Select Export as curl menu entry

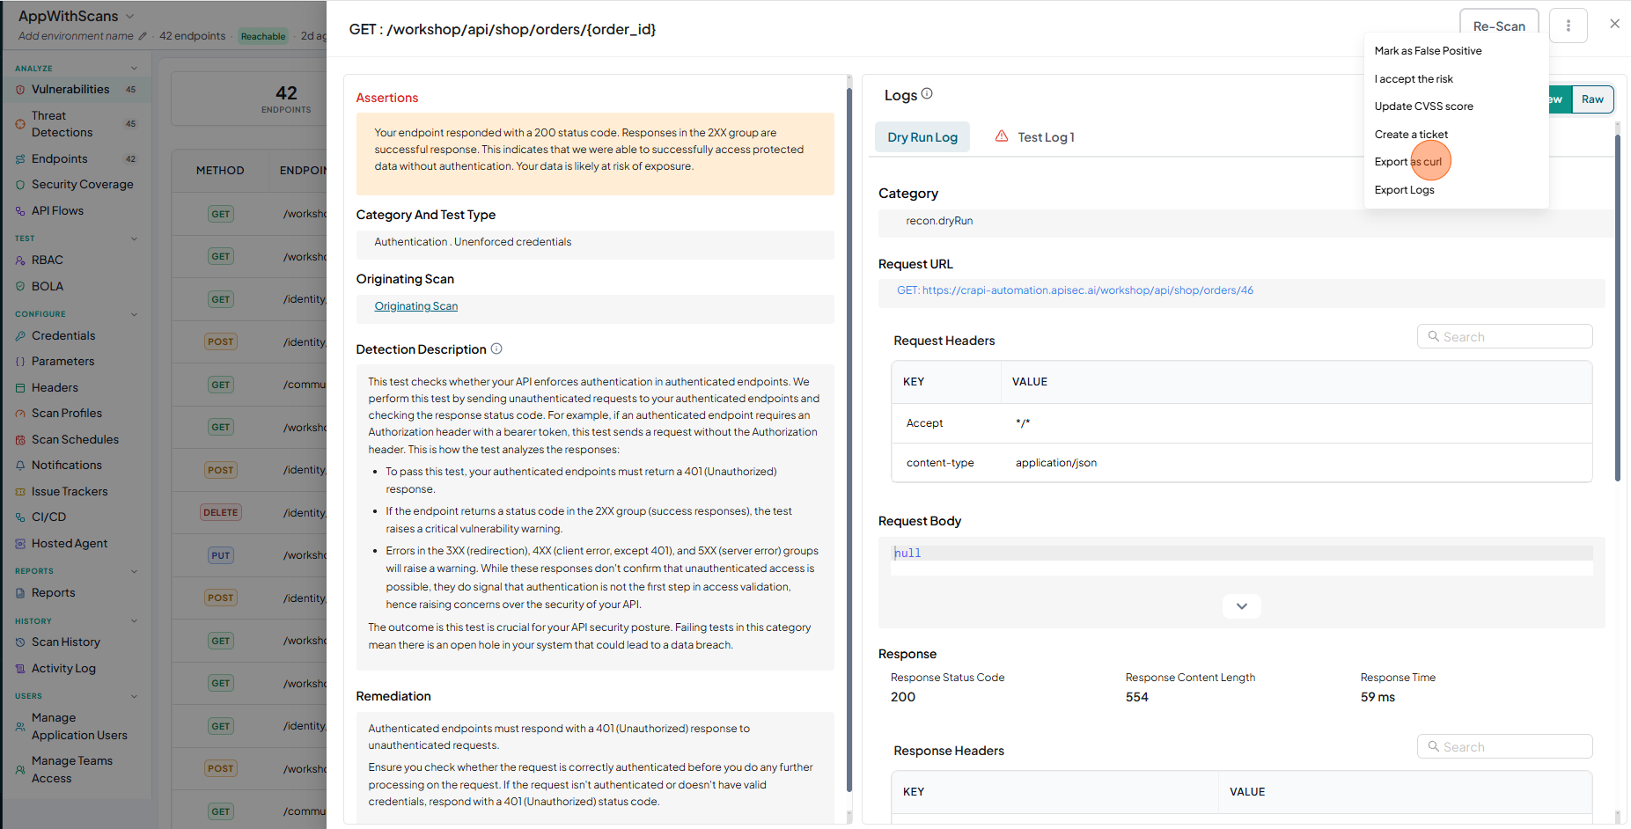click(1408, 162)
